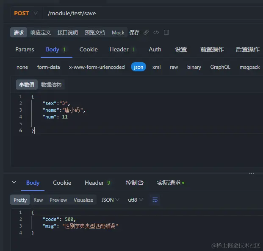263x251 pixels.
Task: Toggle the split panel layout icon
Action: pos(166,32)
